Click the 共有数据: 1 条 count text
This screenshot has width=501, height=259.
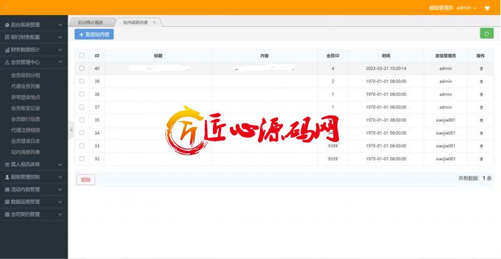pos(475,178)
